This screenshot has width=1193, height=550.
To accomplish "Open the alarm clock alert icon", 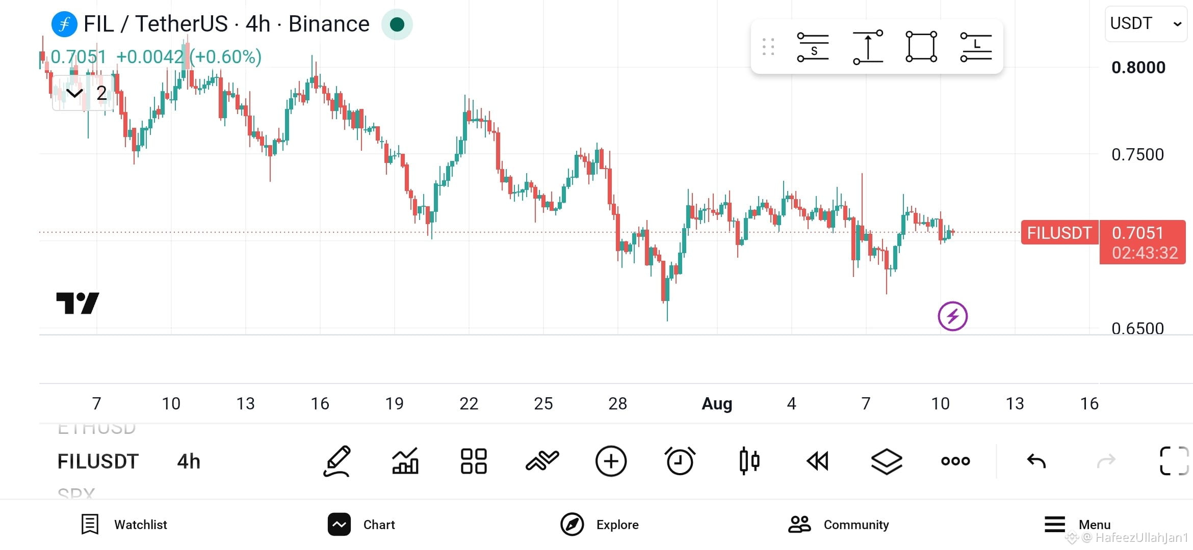I will tap(680, 461).
